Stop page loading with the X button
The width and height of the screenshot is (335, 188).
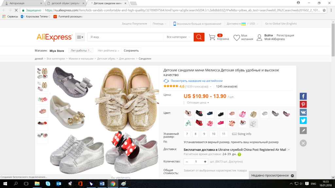click(x=16, y=10)
